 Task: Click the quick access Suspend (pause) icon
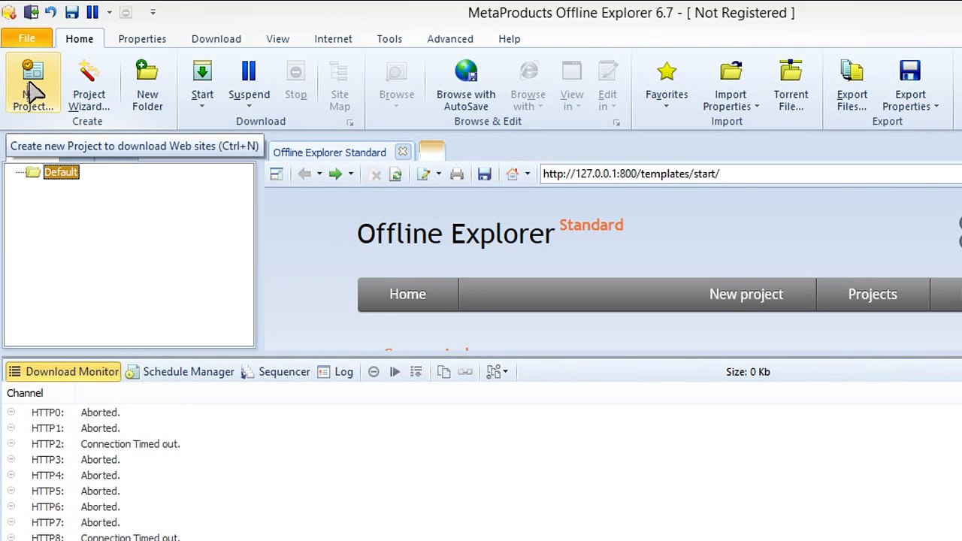tap(92, 12)
